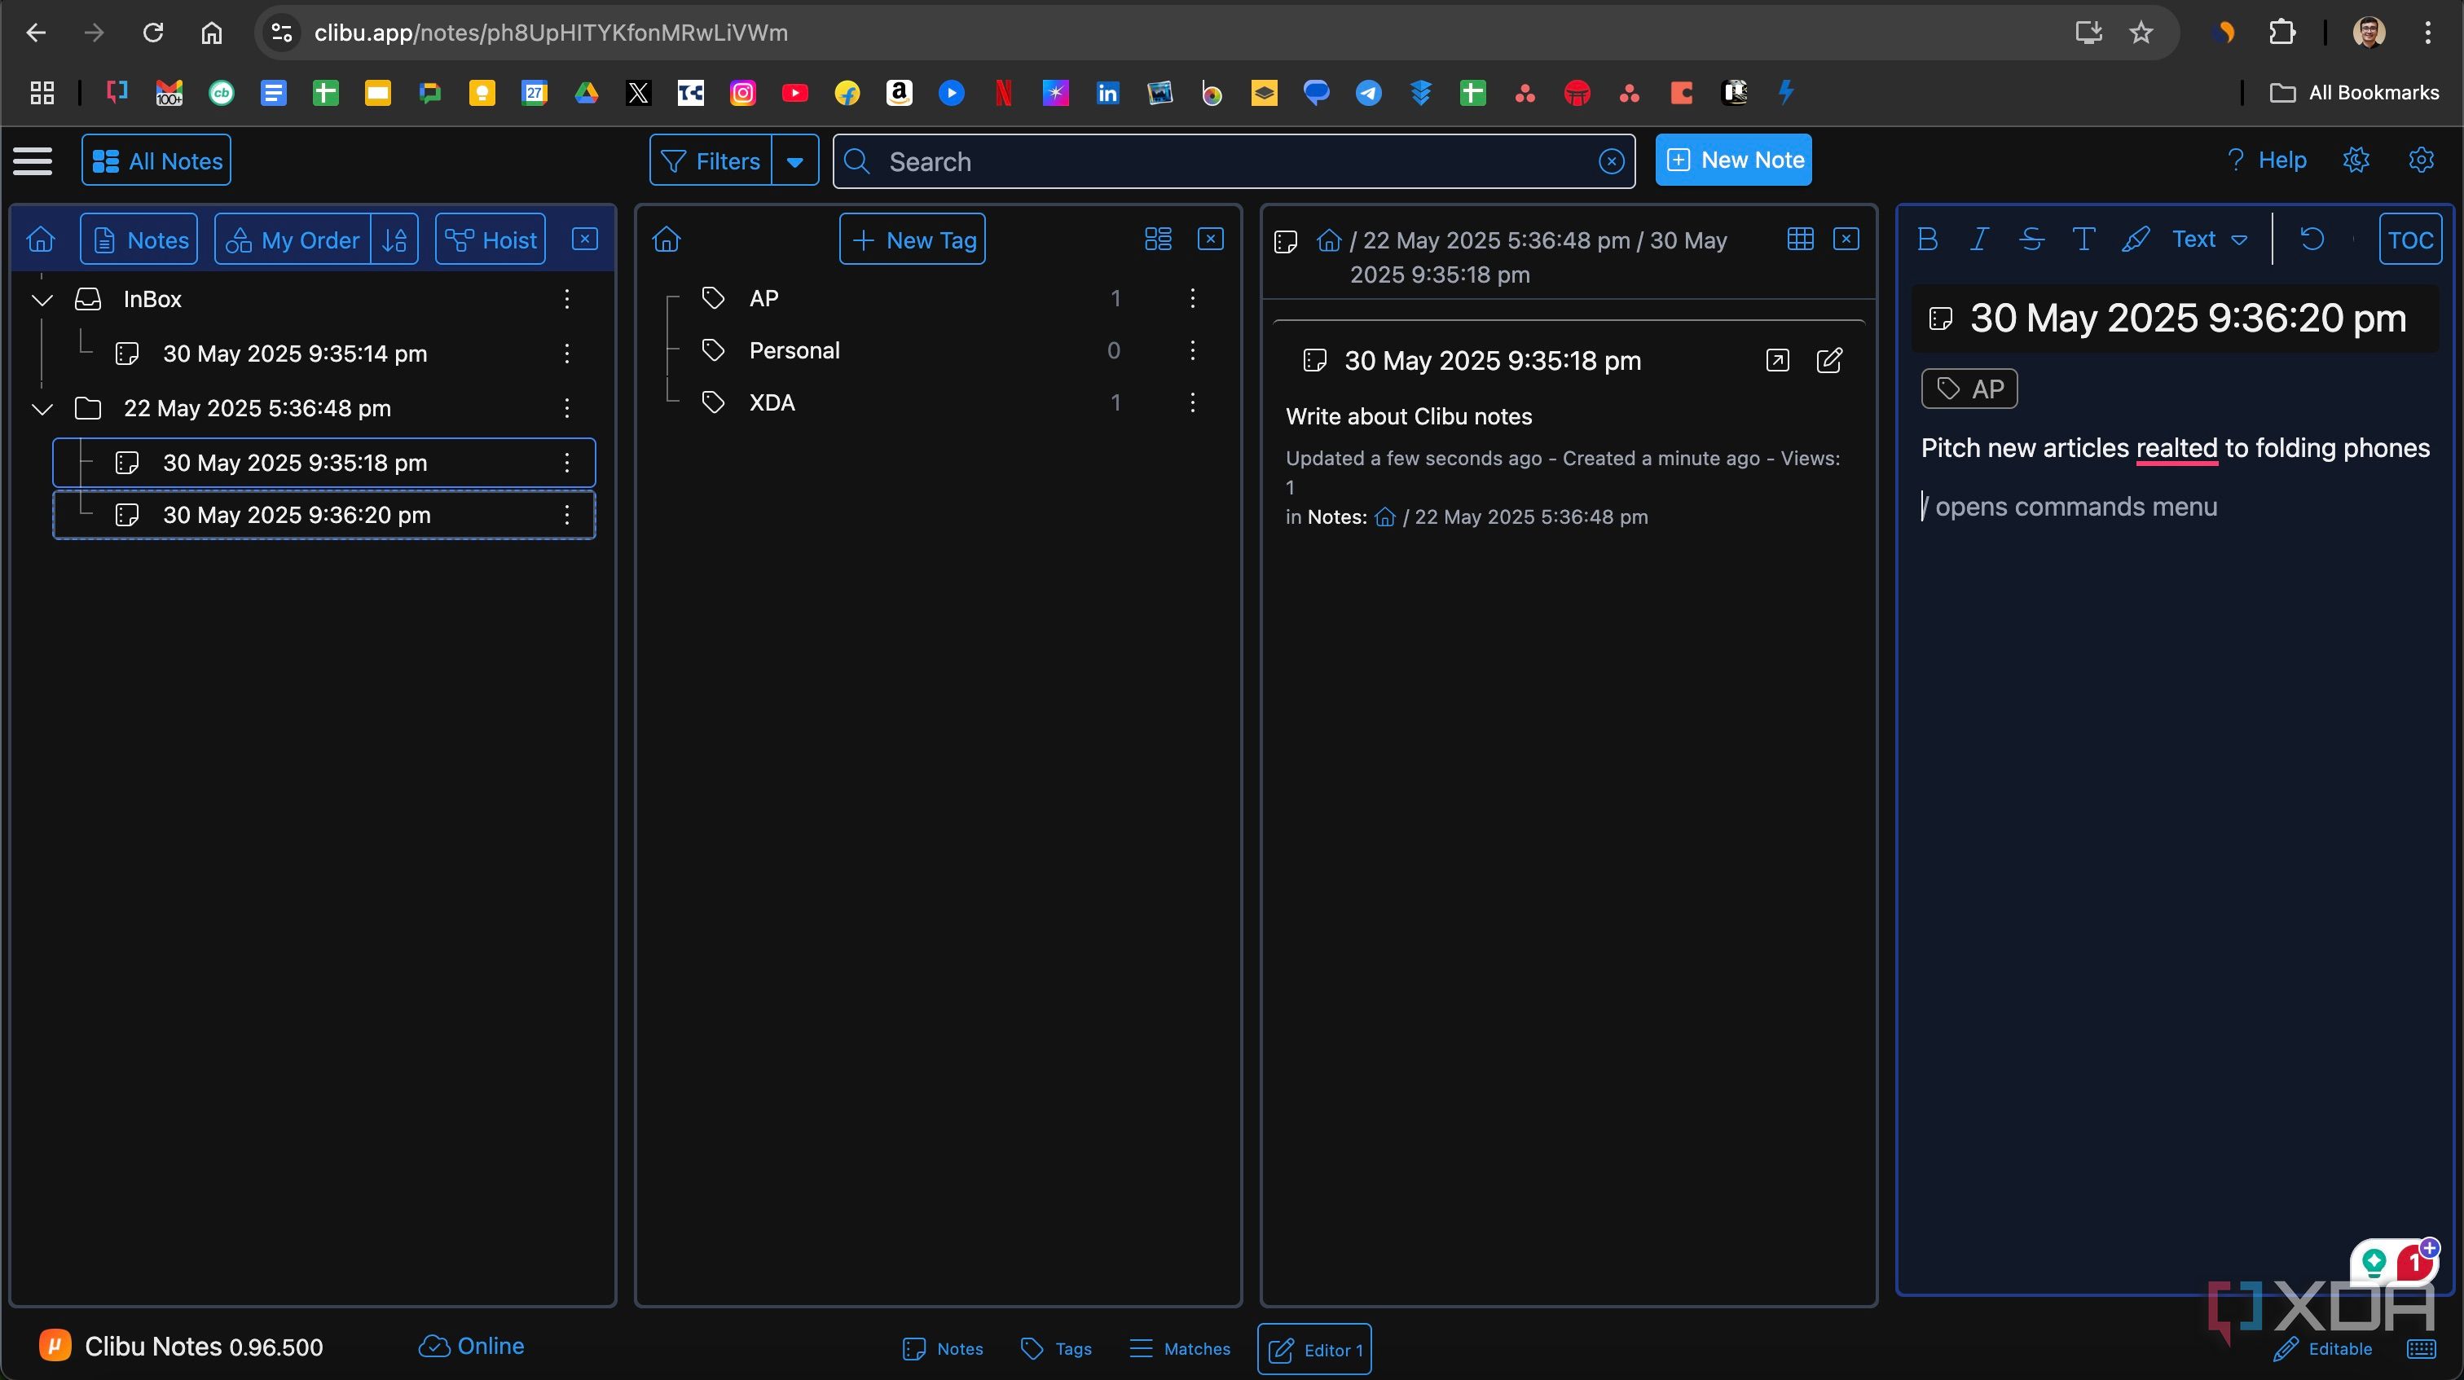The height and width of the screenshot is (1380, 2464).
Task: Apply Bold formatting
Action: tap(1927, 239)
